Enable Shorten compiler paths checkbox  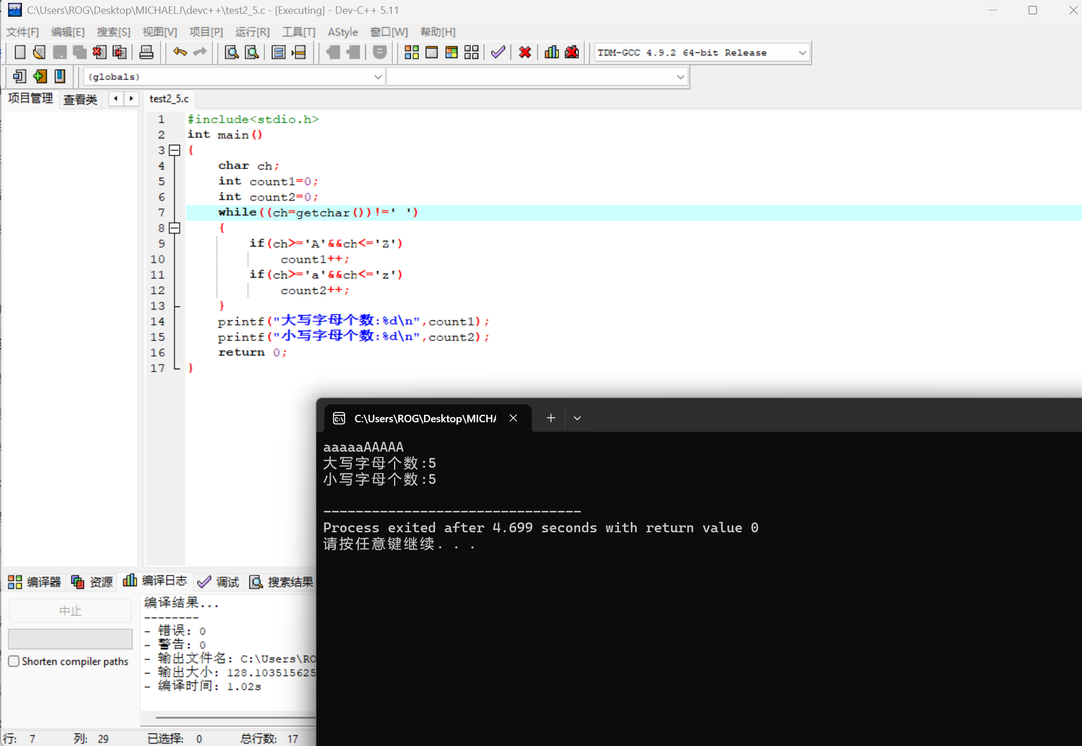pyautogui.click(x=14, y=661)
